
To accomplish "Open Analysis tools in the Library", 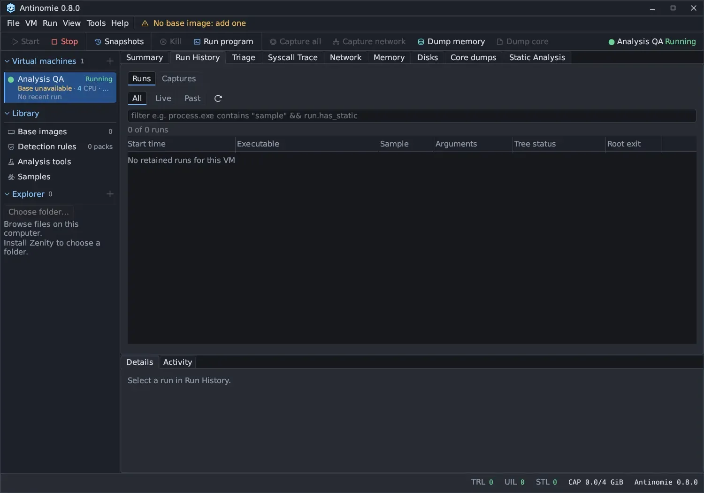I will pyautogui.click(x=60, y=162).
